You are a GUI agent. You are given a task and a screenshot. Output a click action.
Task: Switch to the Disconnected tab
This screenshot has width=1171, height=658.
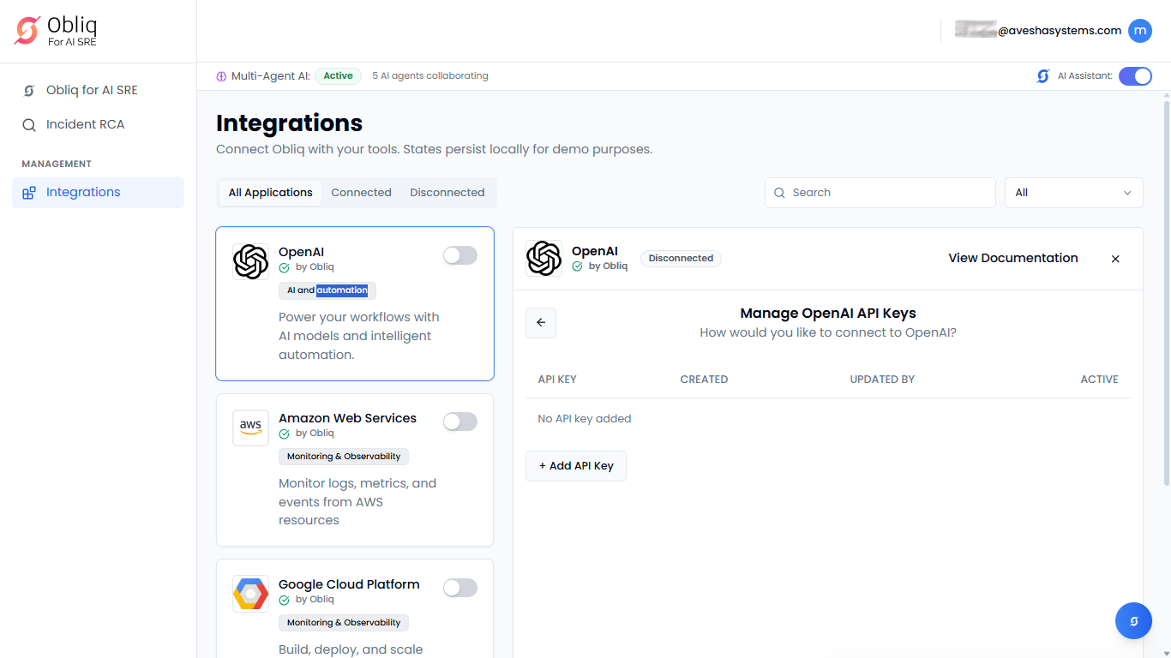(447, 193)
